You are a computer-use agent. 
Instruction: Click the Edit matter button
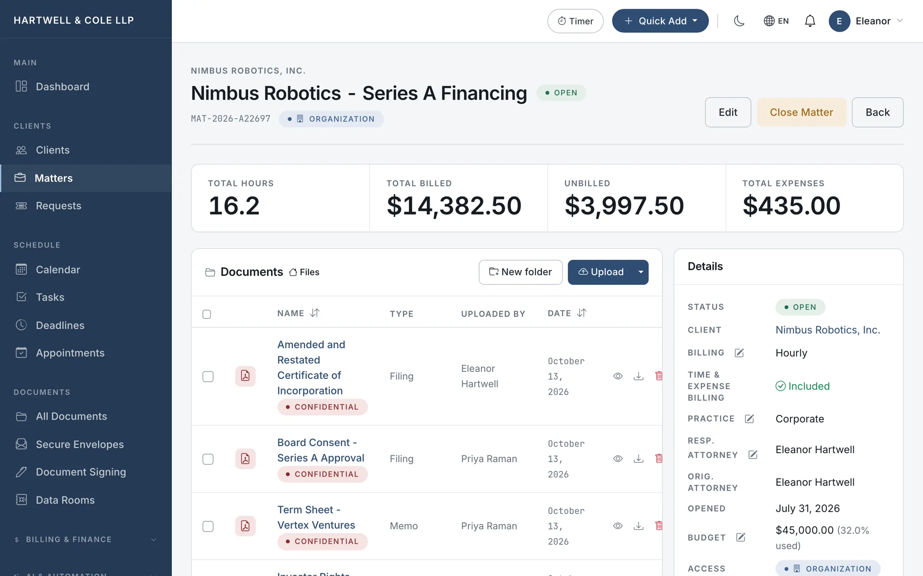(x=728, y=112)
